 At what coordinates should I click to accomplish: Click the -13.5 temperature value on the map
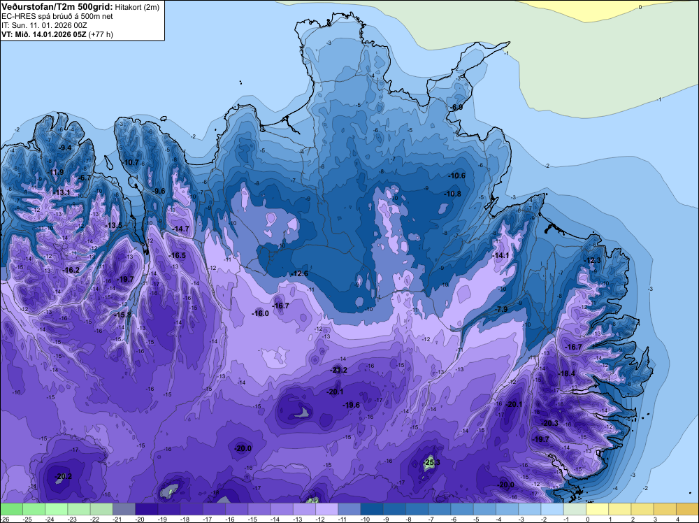coord(114,226)
